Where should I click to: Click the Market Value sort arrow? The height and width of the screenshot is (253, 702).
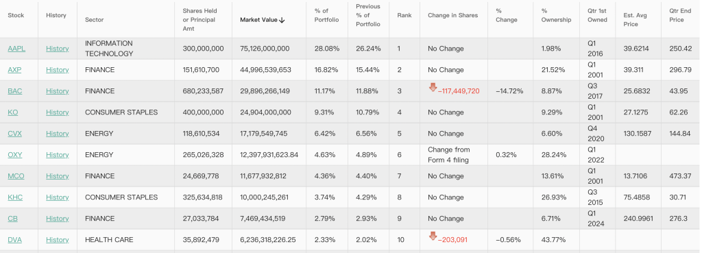(x=282, y=20)
